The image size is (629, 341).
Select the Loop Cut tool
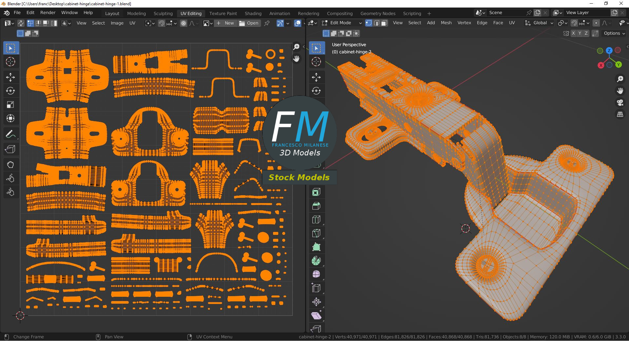(316, 219)
